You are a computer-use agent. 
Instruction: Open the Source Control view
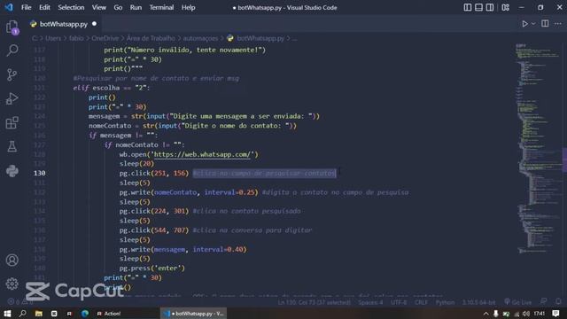point(12,74)
